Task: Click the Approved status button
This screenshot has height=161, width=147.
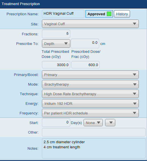Action: 99,14
